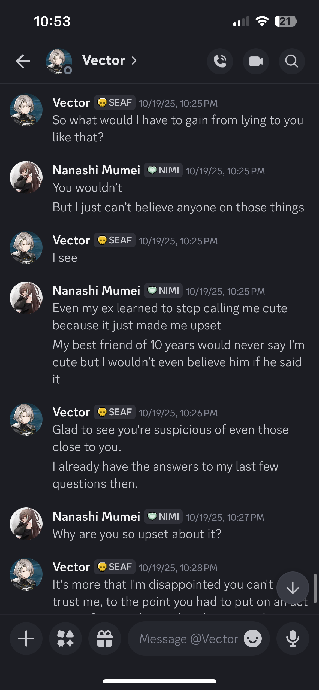Open Vector's name in the header

click(104, 60)
